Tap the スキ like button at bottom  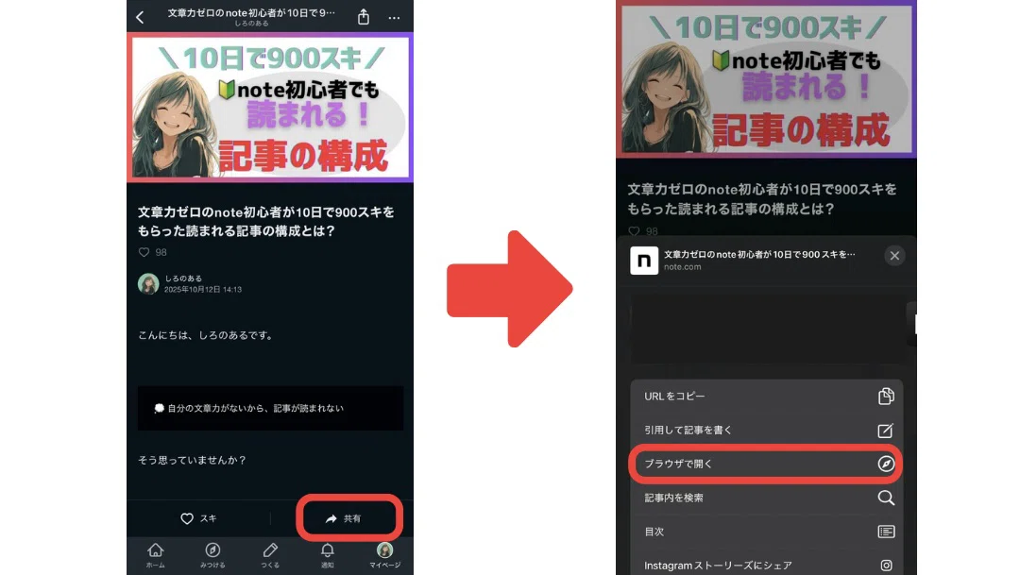tap(198, 518)
